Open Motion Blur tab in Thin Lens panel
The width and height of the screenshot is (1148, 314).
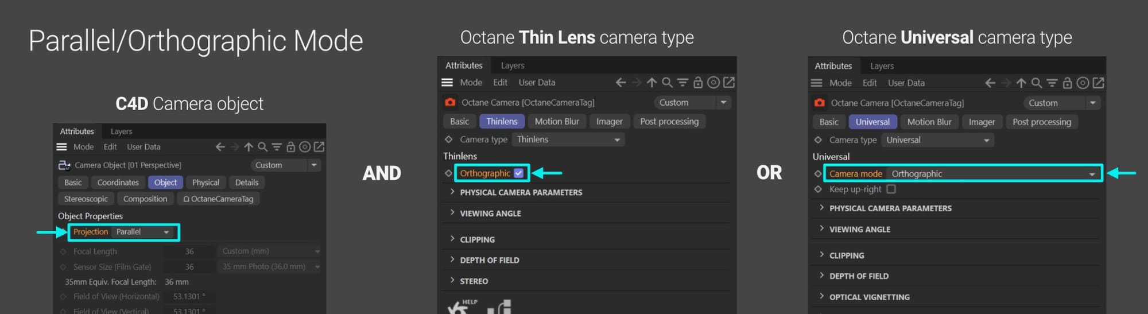pos(557,122)
